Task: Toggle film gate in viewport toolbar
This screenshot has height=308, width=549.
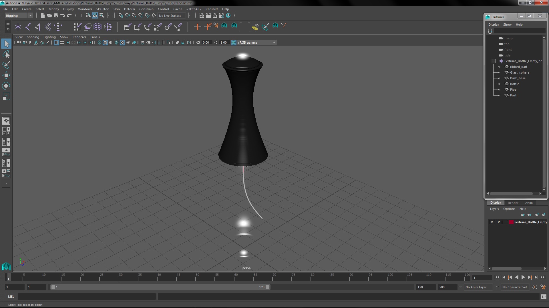Action: click(62, 42)
